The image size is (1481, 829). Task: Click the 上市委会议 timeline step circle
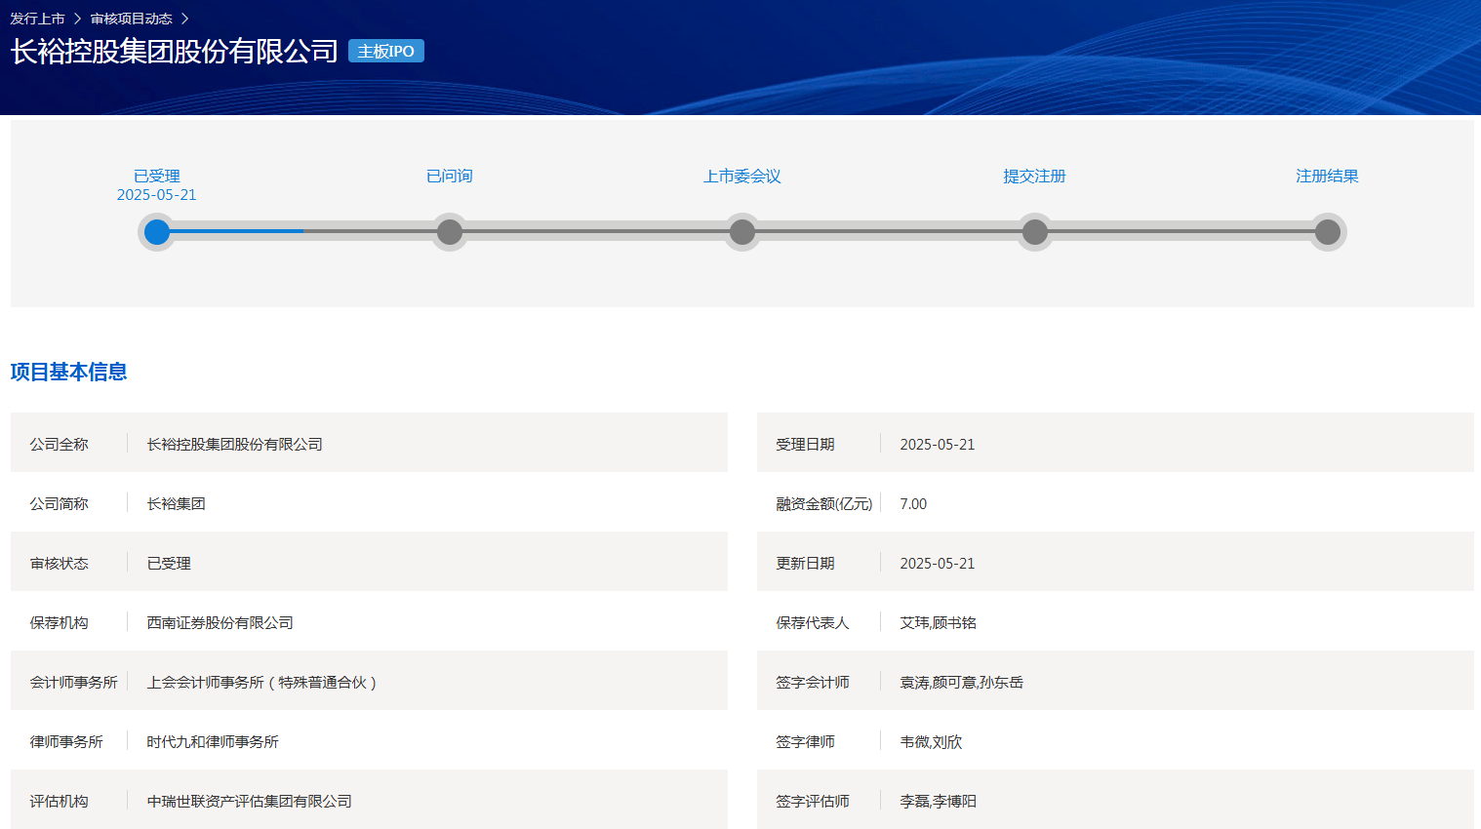point(742,232)
